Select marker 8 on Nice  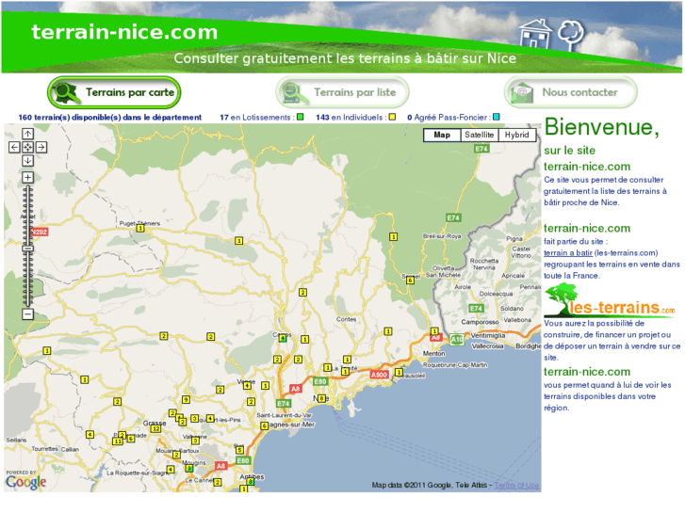[x=321, y=398]
